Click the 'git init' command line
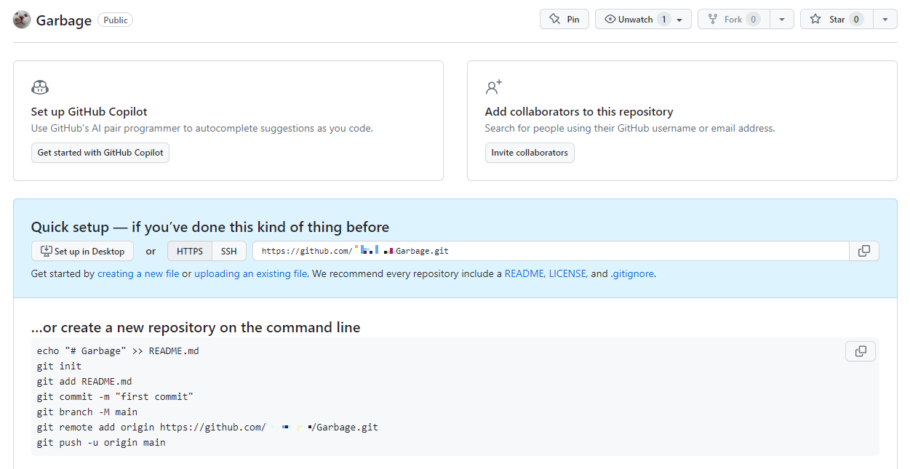This screenshot has height=469, width=910. pos(60,366)
